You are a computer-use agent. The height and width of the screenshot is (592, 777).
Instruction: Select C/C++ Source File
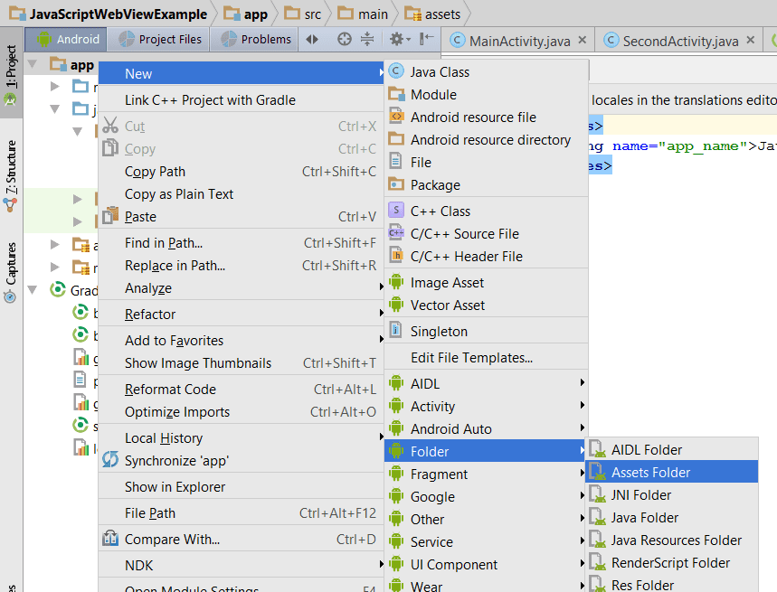486,234
